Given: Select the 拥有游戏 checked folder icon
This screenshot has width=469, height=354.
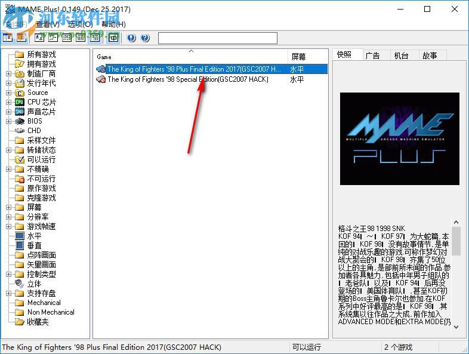Looking at the screenshot, I should [x=20, y=64].
